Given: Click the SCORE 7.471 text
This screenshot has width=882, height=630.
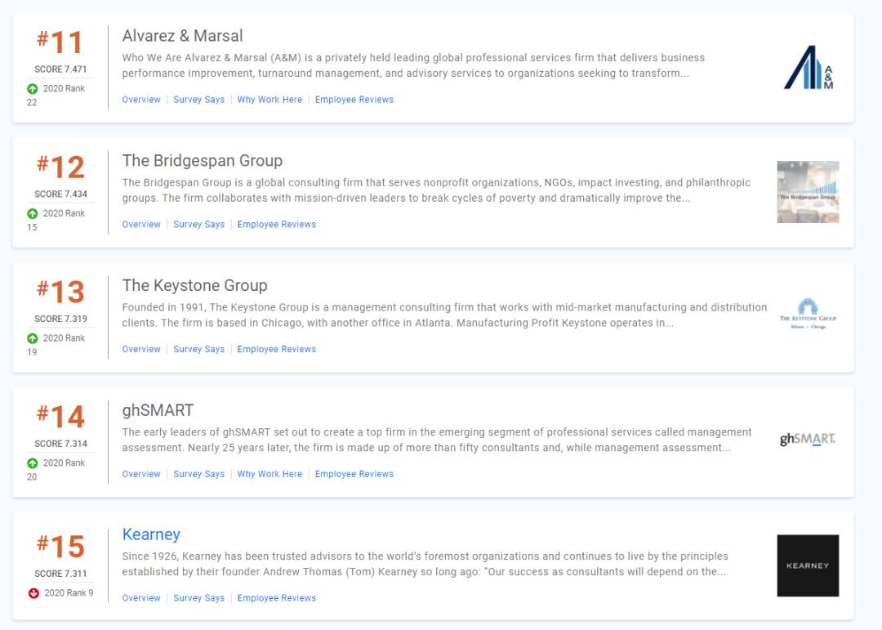Looking at the screenshot, I should pos(60,69).
